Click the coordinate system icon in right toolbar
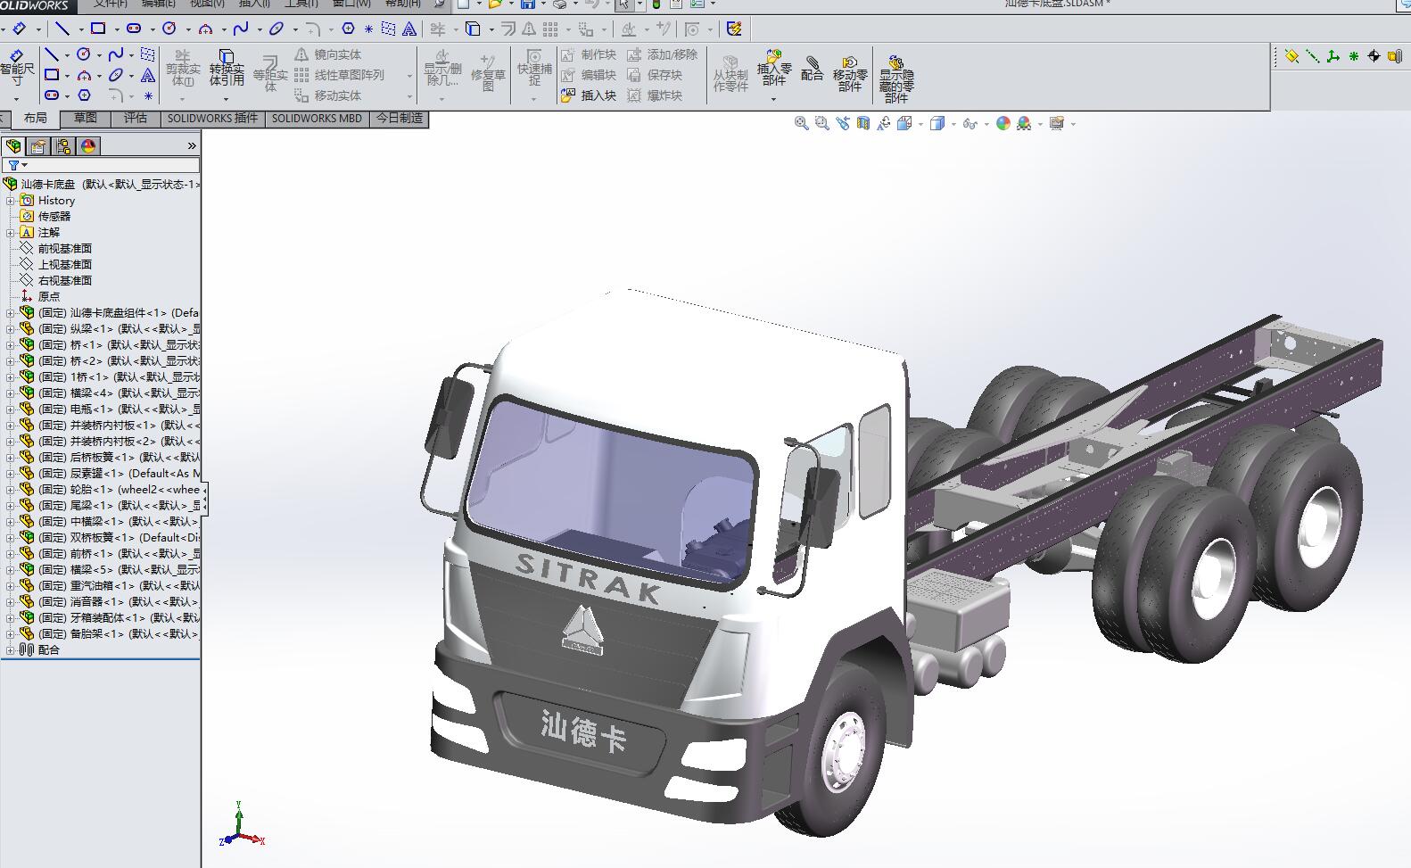The width and height of the screenshot is (1411, 868). (x=1333, y=56)
